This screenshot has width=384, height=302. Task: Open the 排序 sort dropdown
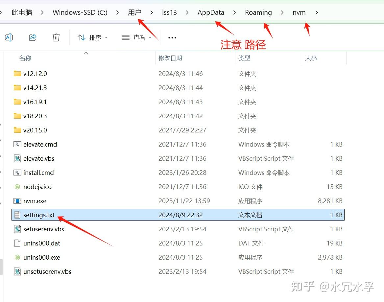point(92,37)
